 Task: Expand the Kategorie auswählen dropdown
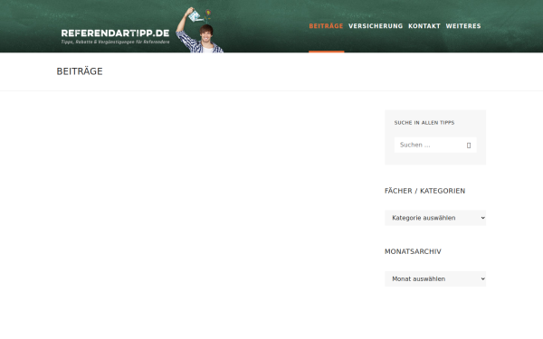(435, 218)
